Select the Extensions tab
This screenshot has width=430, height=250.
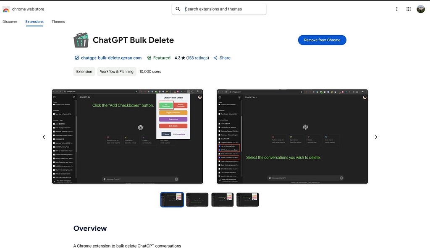(x=34, y=21)
